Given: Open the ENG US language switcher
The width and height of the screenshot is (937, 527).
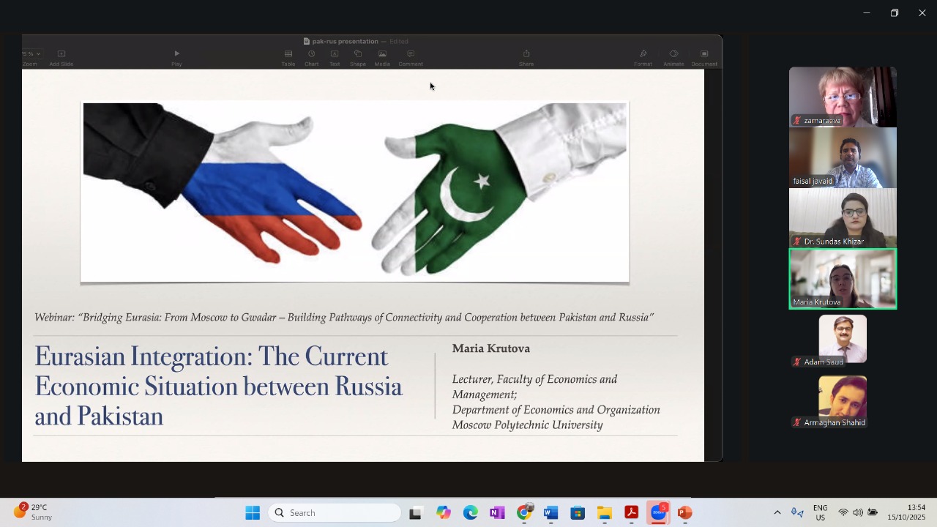Looking at the screenshot, I should 820,512.
